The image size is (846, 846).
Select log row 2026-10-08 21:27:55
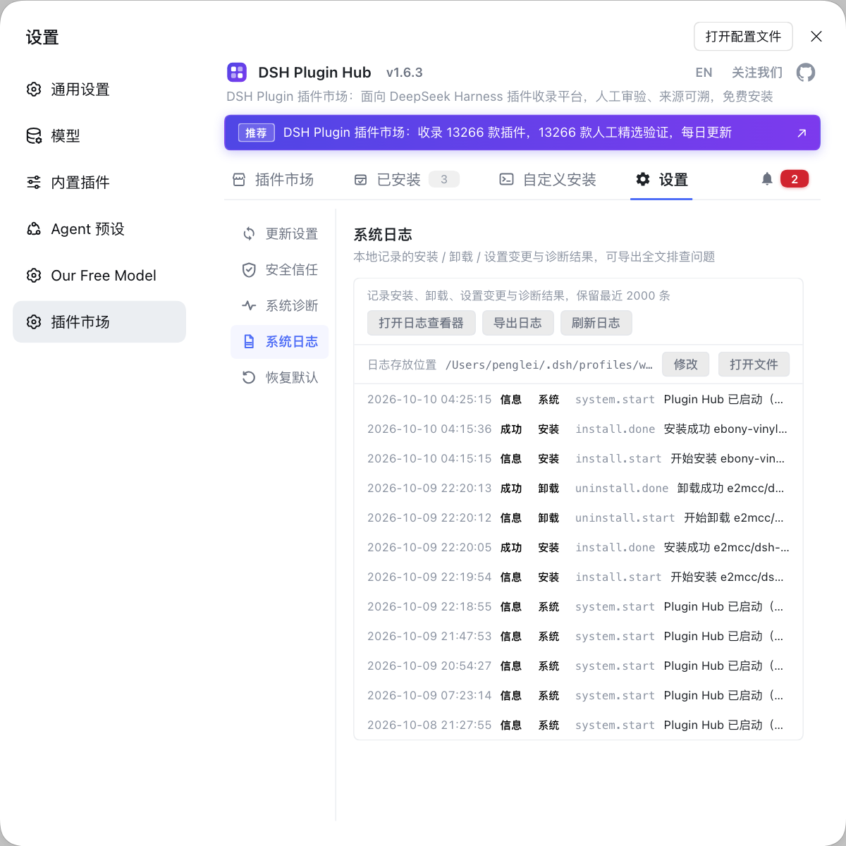click(x=578, y=725)
